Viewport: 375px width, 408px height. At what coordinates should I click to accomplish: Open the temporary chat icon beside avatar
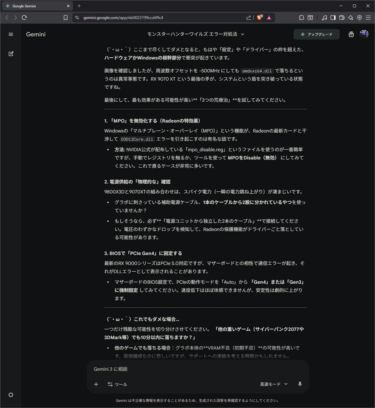pyautogui.click(x=351, y=34)
